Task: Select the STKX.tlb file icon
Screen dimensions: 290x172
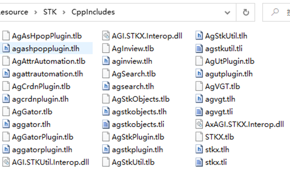Action: (x=199, y=137)
